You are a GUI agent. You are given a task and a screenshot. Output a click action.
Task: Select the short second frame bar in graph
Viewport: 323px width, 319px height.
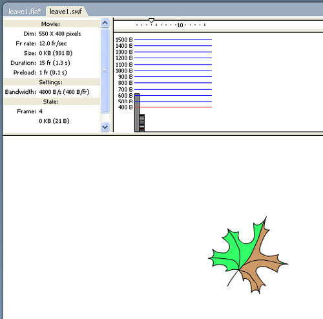142,123
